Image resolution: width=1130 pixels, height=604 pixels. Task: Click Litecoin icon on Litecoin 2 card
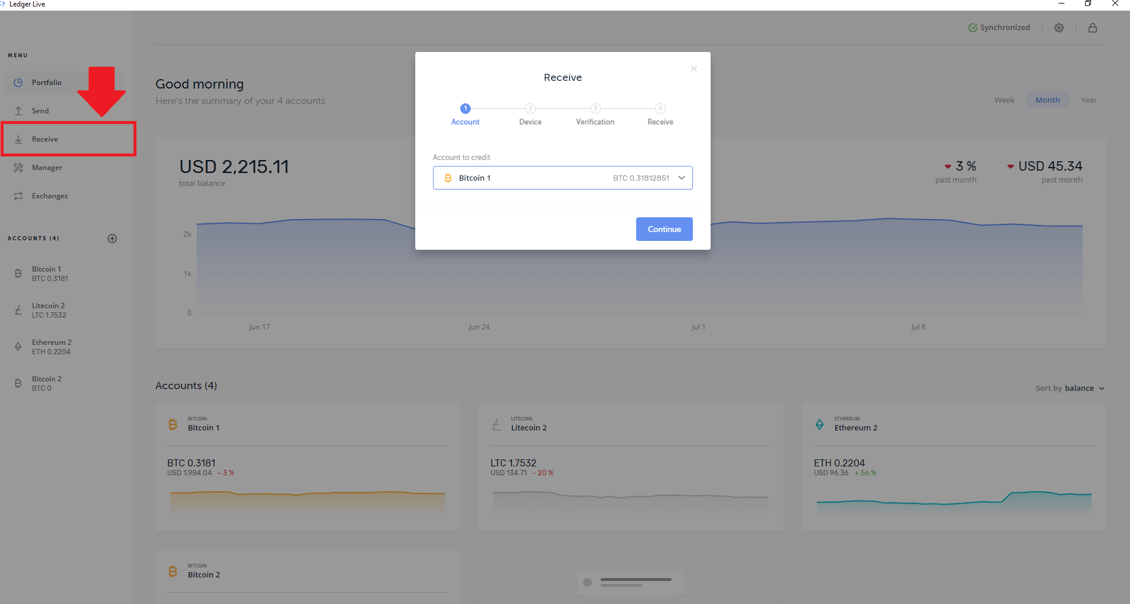coord(496,424)
